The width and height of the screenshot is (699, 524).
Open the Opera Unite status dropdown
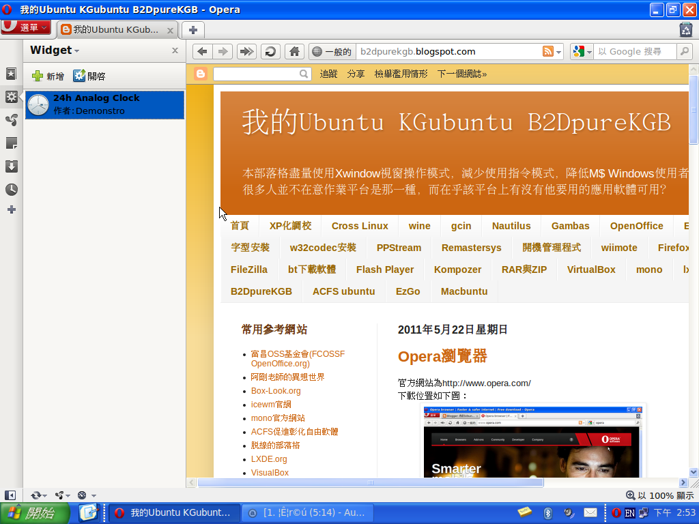point(62,495)
